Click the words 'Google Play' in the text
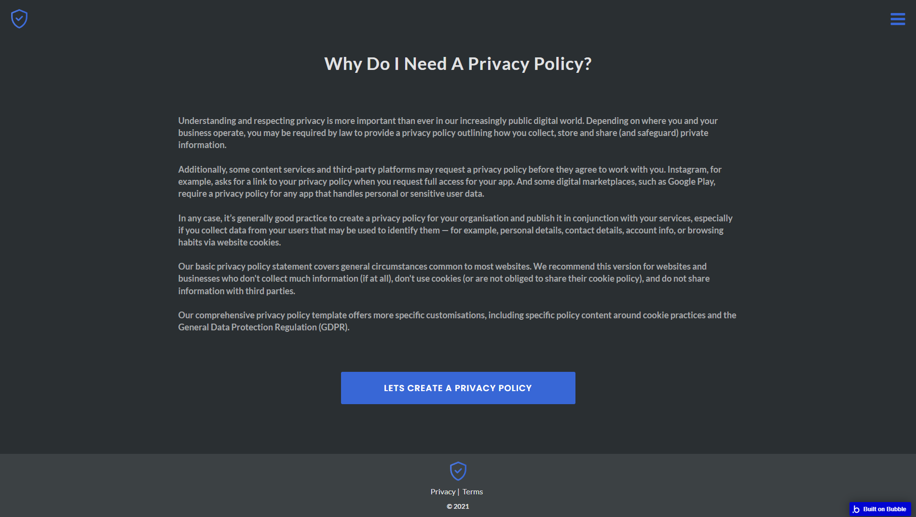The image size is (916, 517). [691, 181]
